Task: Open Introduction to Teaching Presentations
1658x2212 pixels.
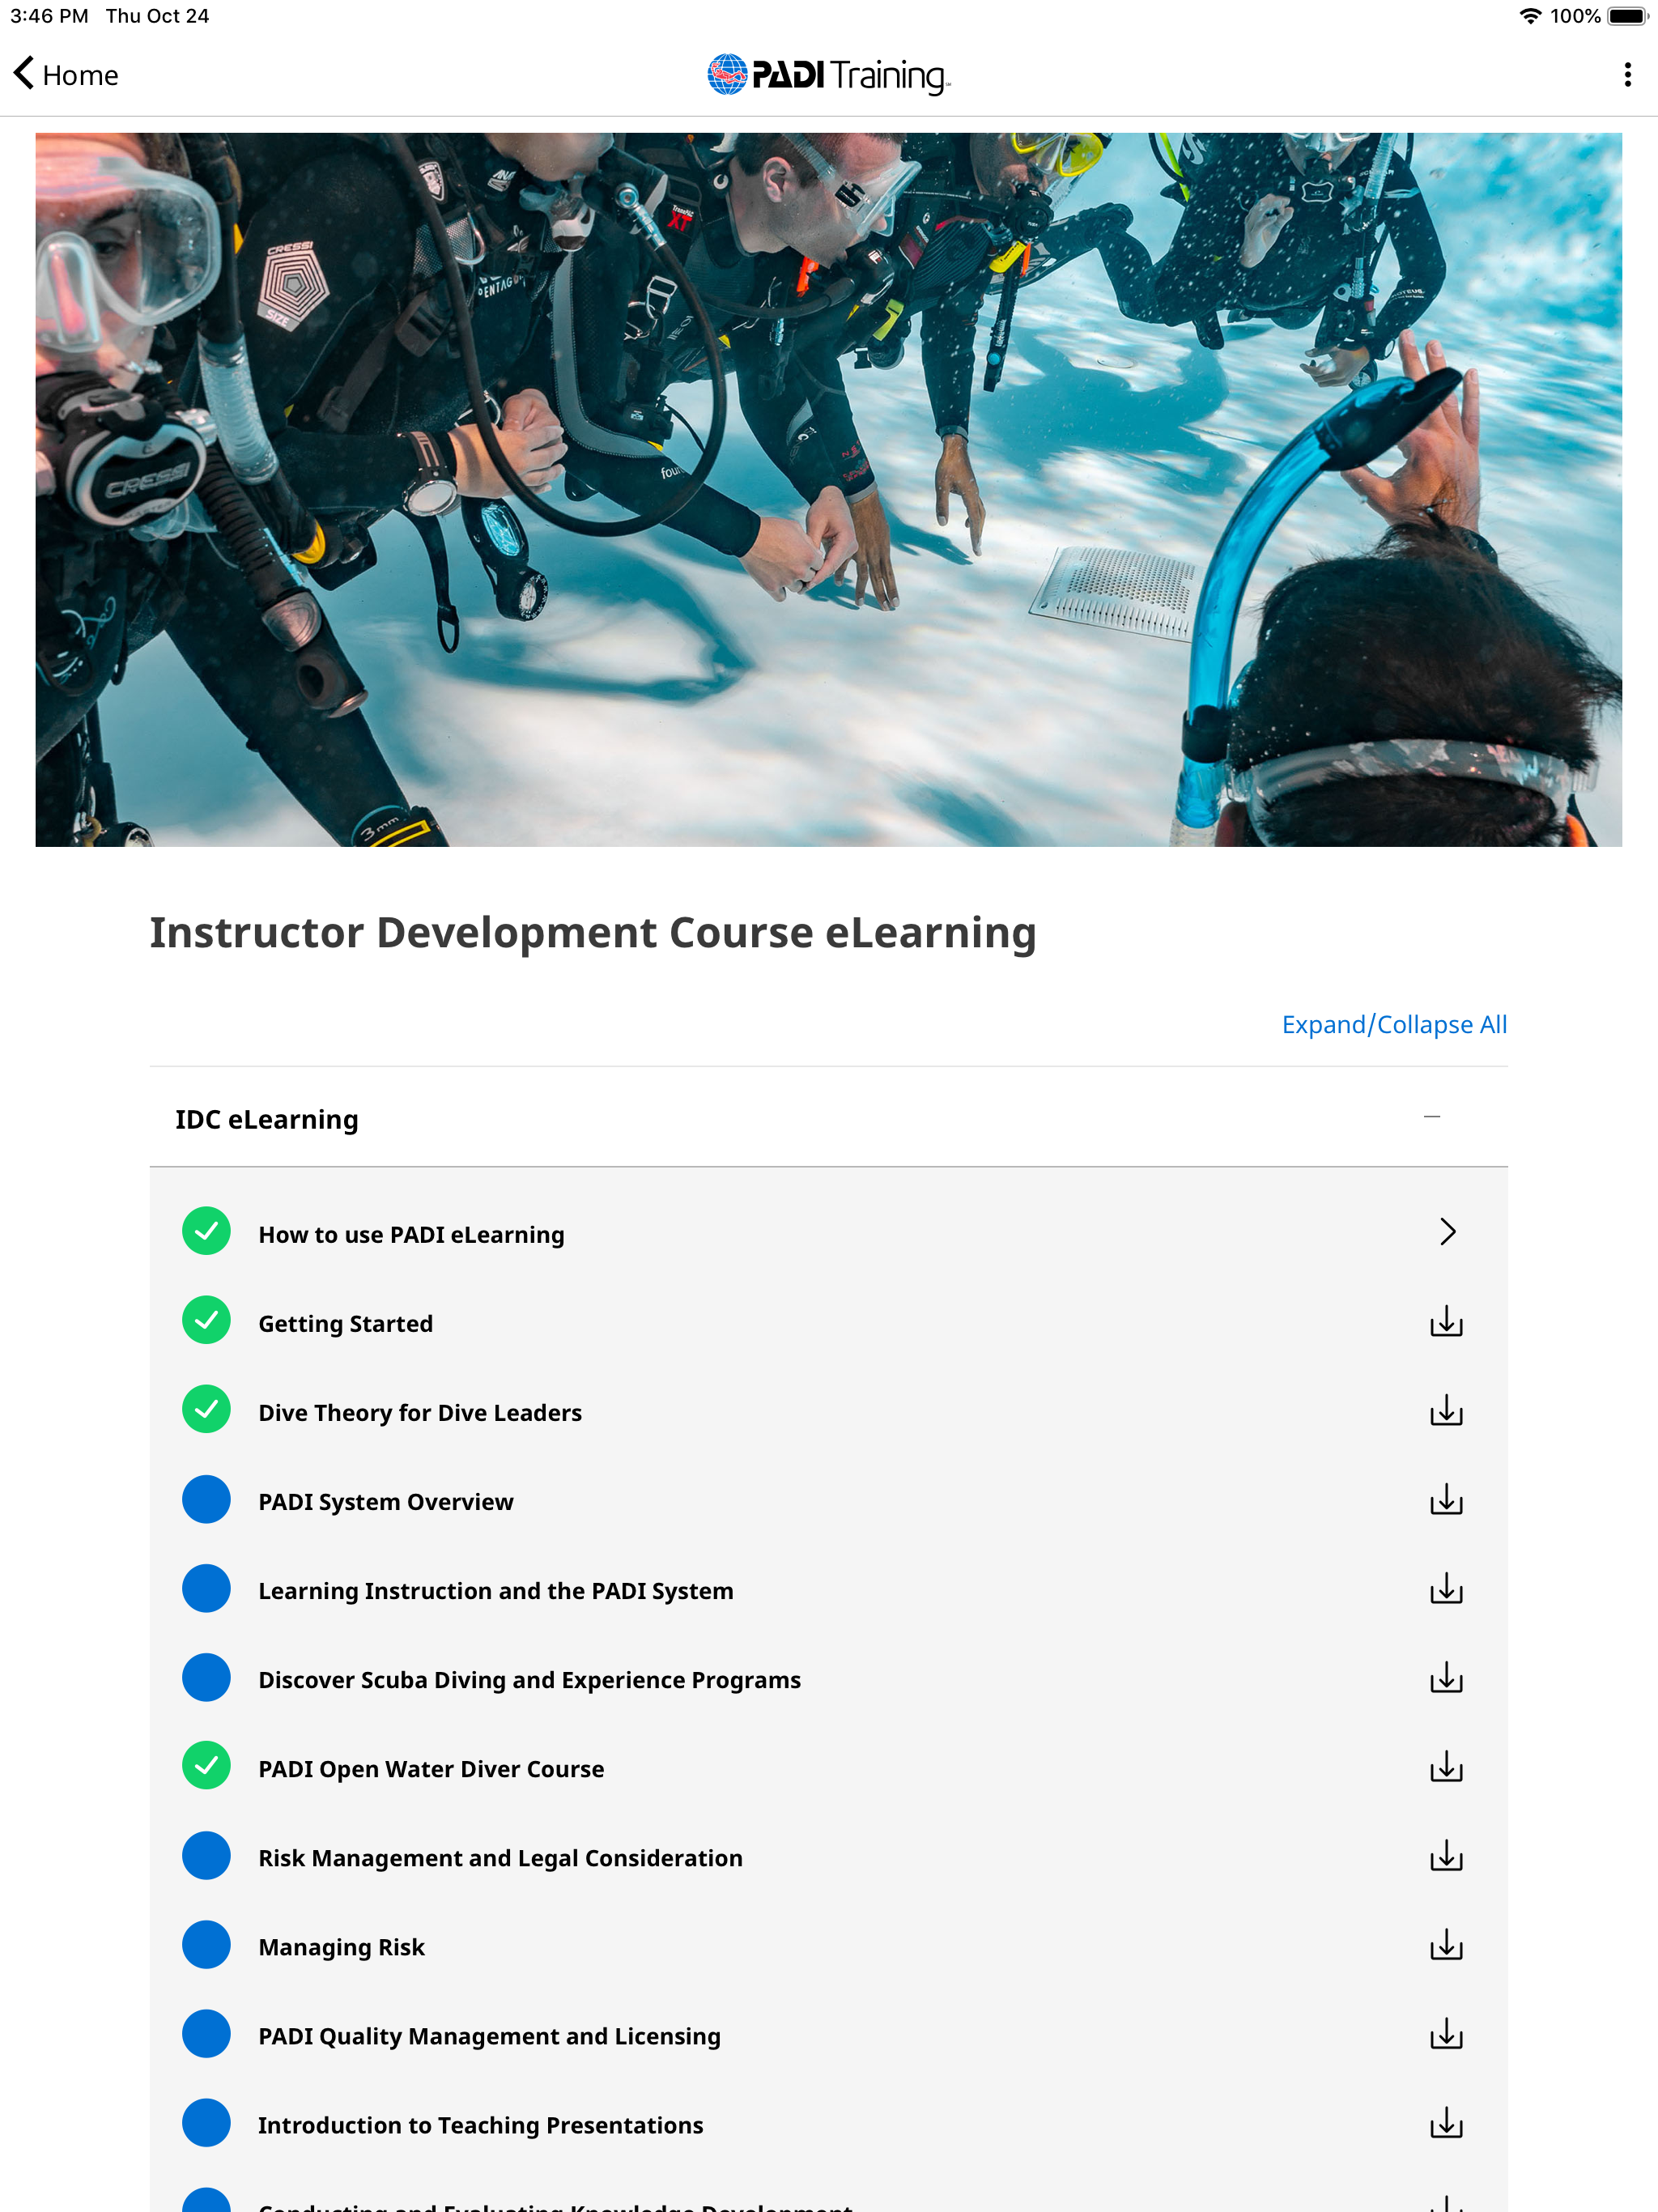Action: pos(481,2125)
